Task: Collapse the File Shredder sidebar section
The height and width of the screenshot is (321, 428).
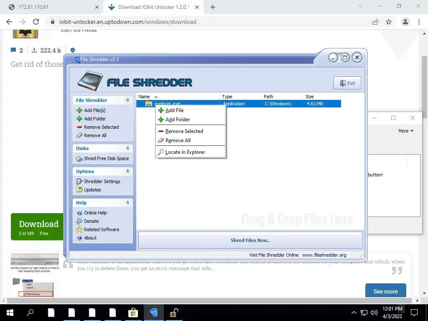Action: tap(127, 100)
